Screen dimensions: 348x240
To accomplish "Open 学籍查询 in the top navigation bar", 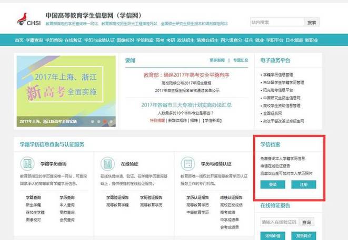I will pyautogui.click(x=34, y=40).
